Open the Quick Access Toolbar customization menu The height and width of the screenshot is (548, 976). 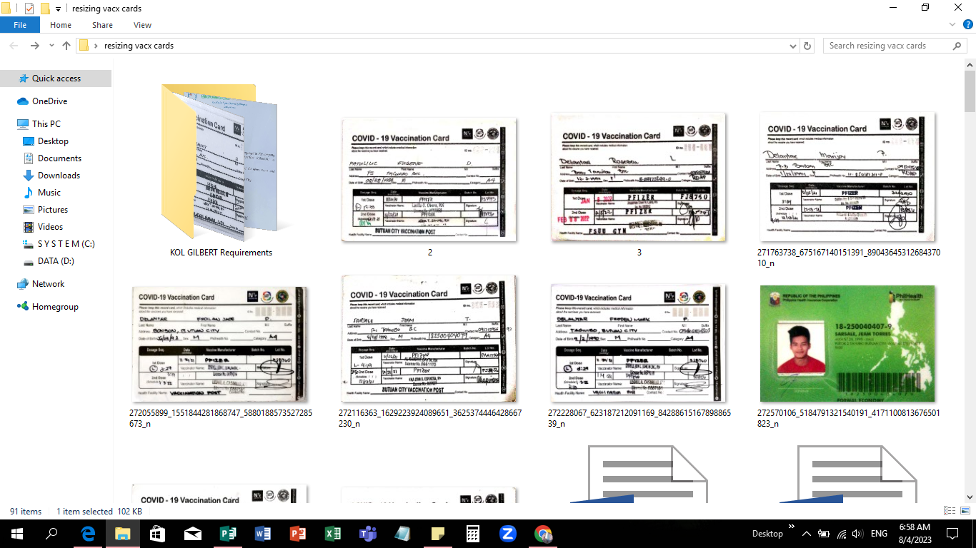coord(57,7)
